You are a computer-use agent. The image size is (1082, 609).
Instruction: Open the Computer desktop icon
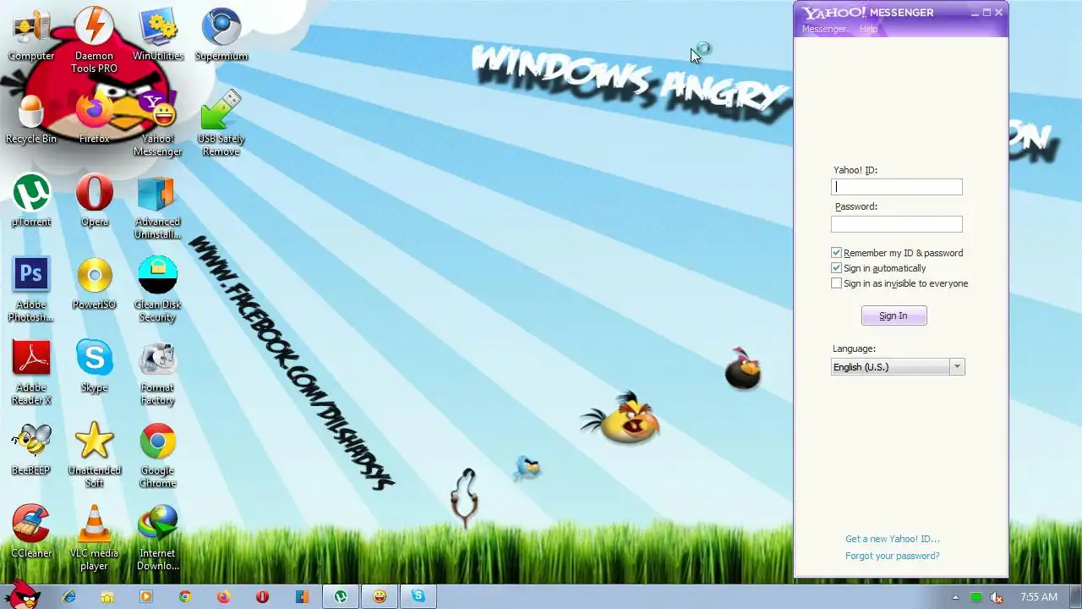[x=31, y=36]
